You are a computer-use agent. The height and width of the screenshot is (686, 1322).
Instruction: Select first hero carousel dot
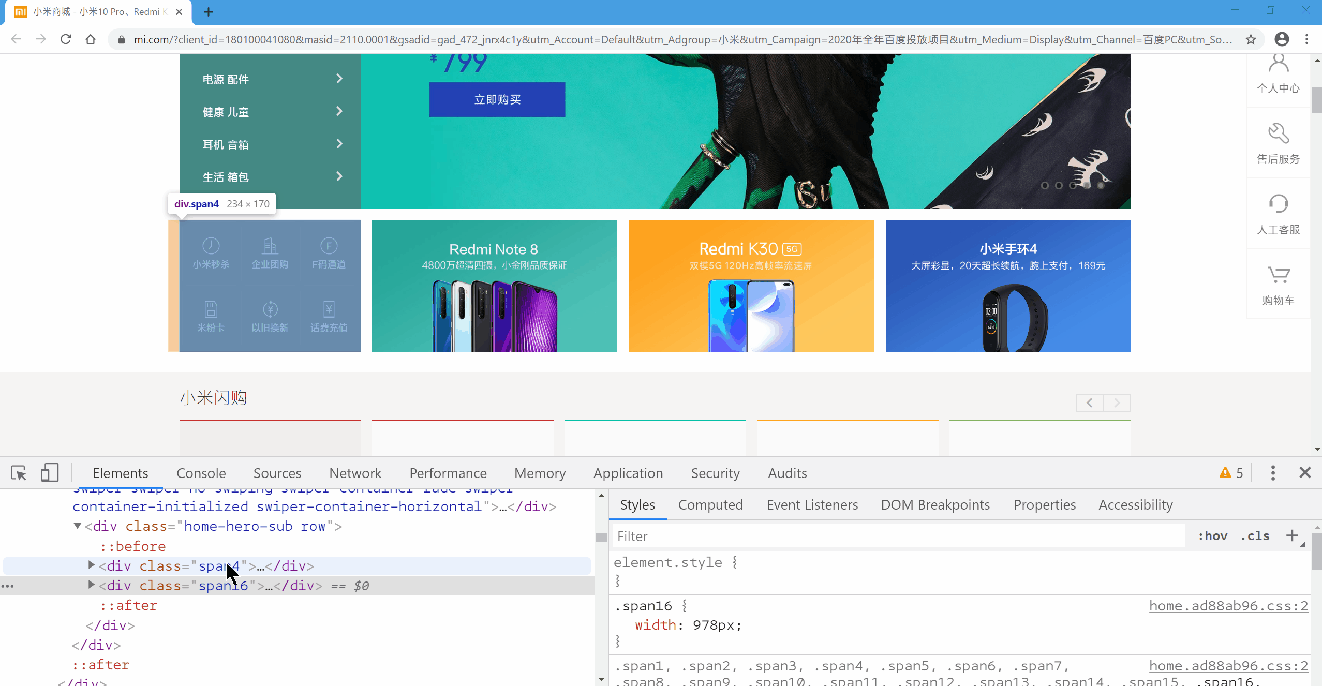point(1045,185)
